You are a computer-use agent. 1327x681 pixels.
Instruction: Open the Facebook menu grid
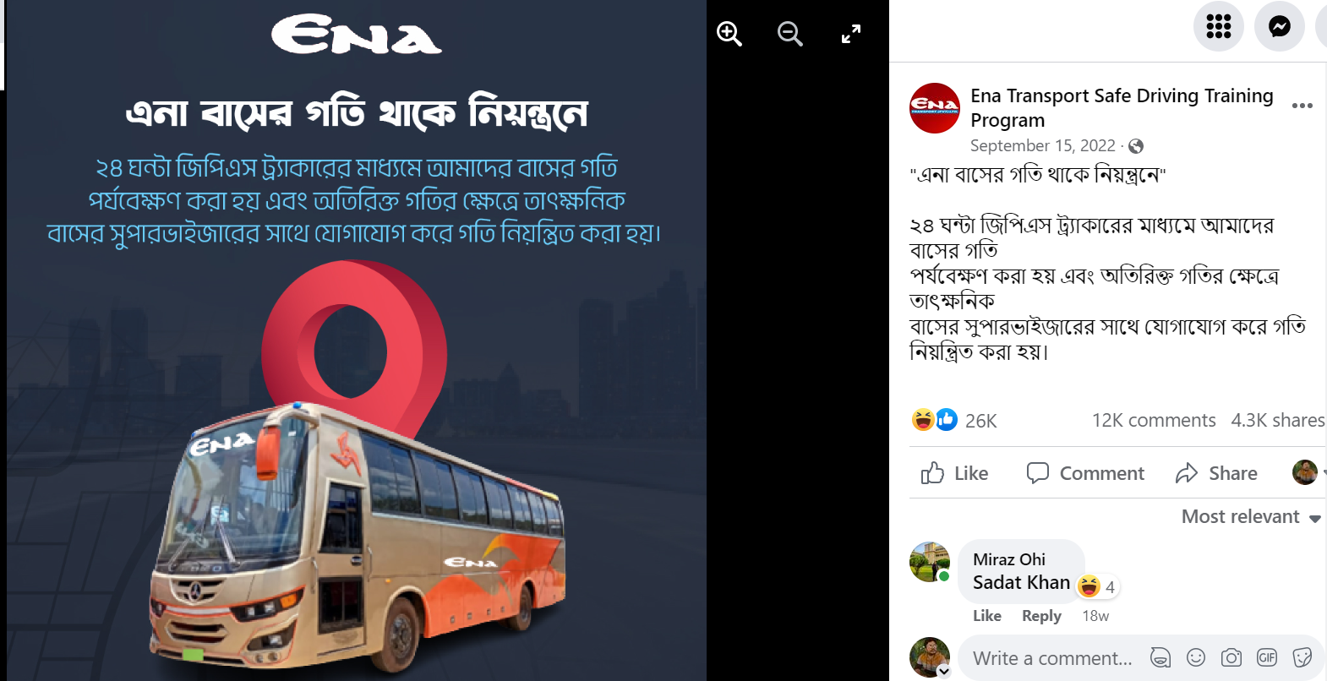[1218, 26]
